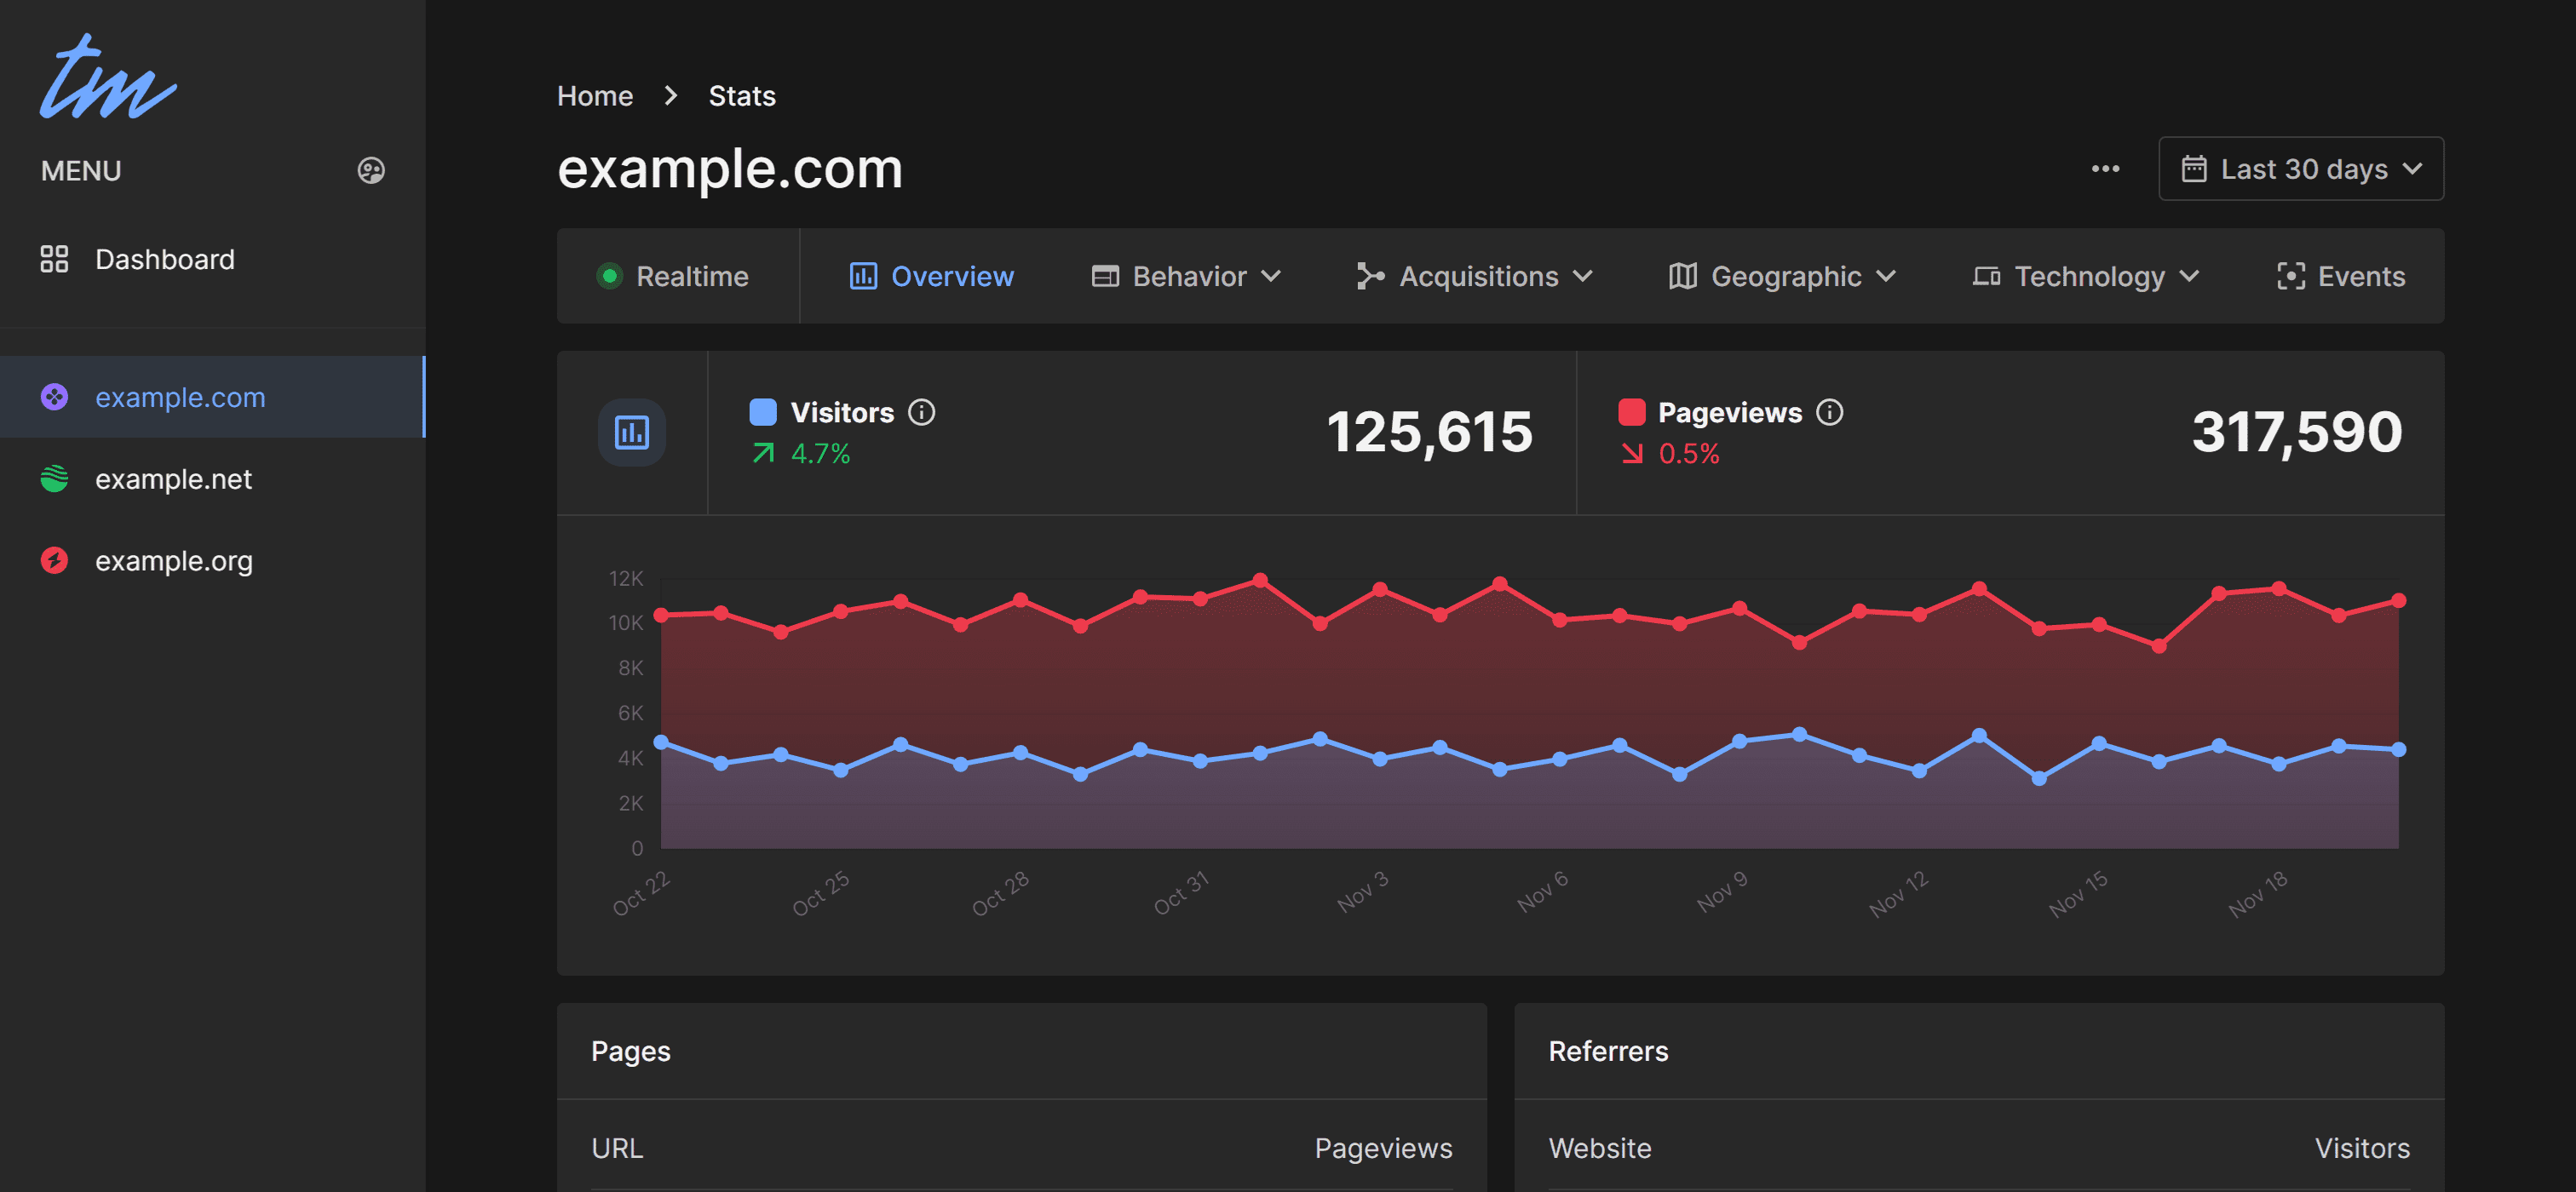The height and width of the screenshot is (1192, 2576).
Task: Click the example.org site icon
Action: tap(55, 560)
